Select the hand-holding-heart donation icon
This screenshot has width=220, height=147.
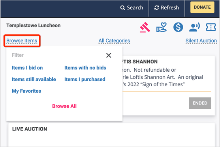[162, 27]
